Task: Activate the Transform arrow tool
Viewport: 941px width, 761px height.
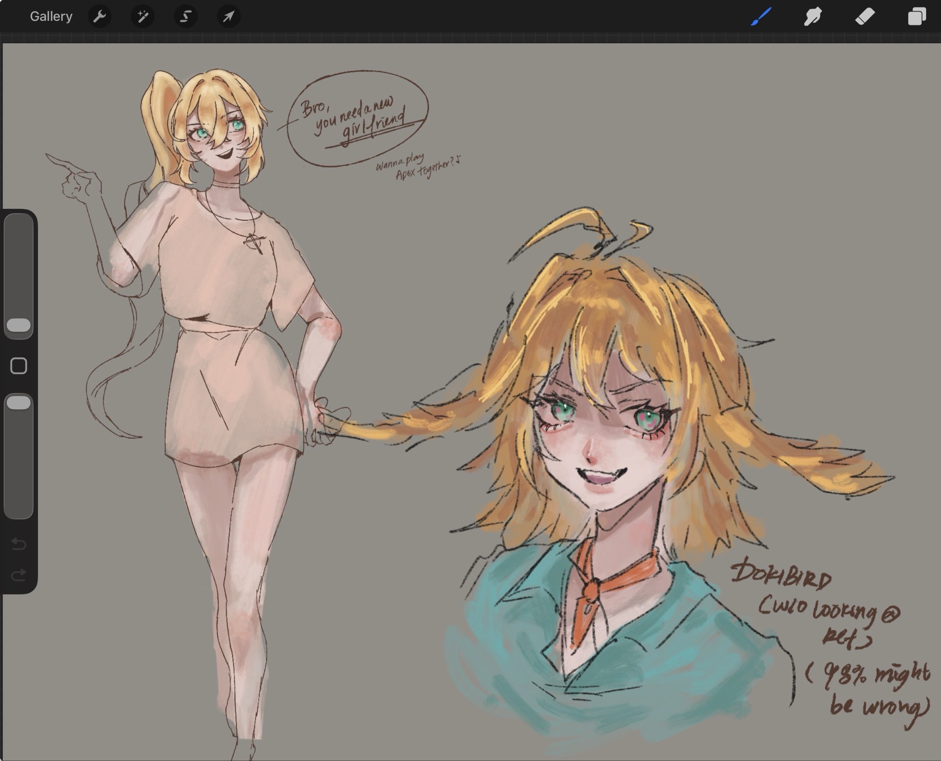Action: 228,17
